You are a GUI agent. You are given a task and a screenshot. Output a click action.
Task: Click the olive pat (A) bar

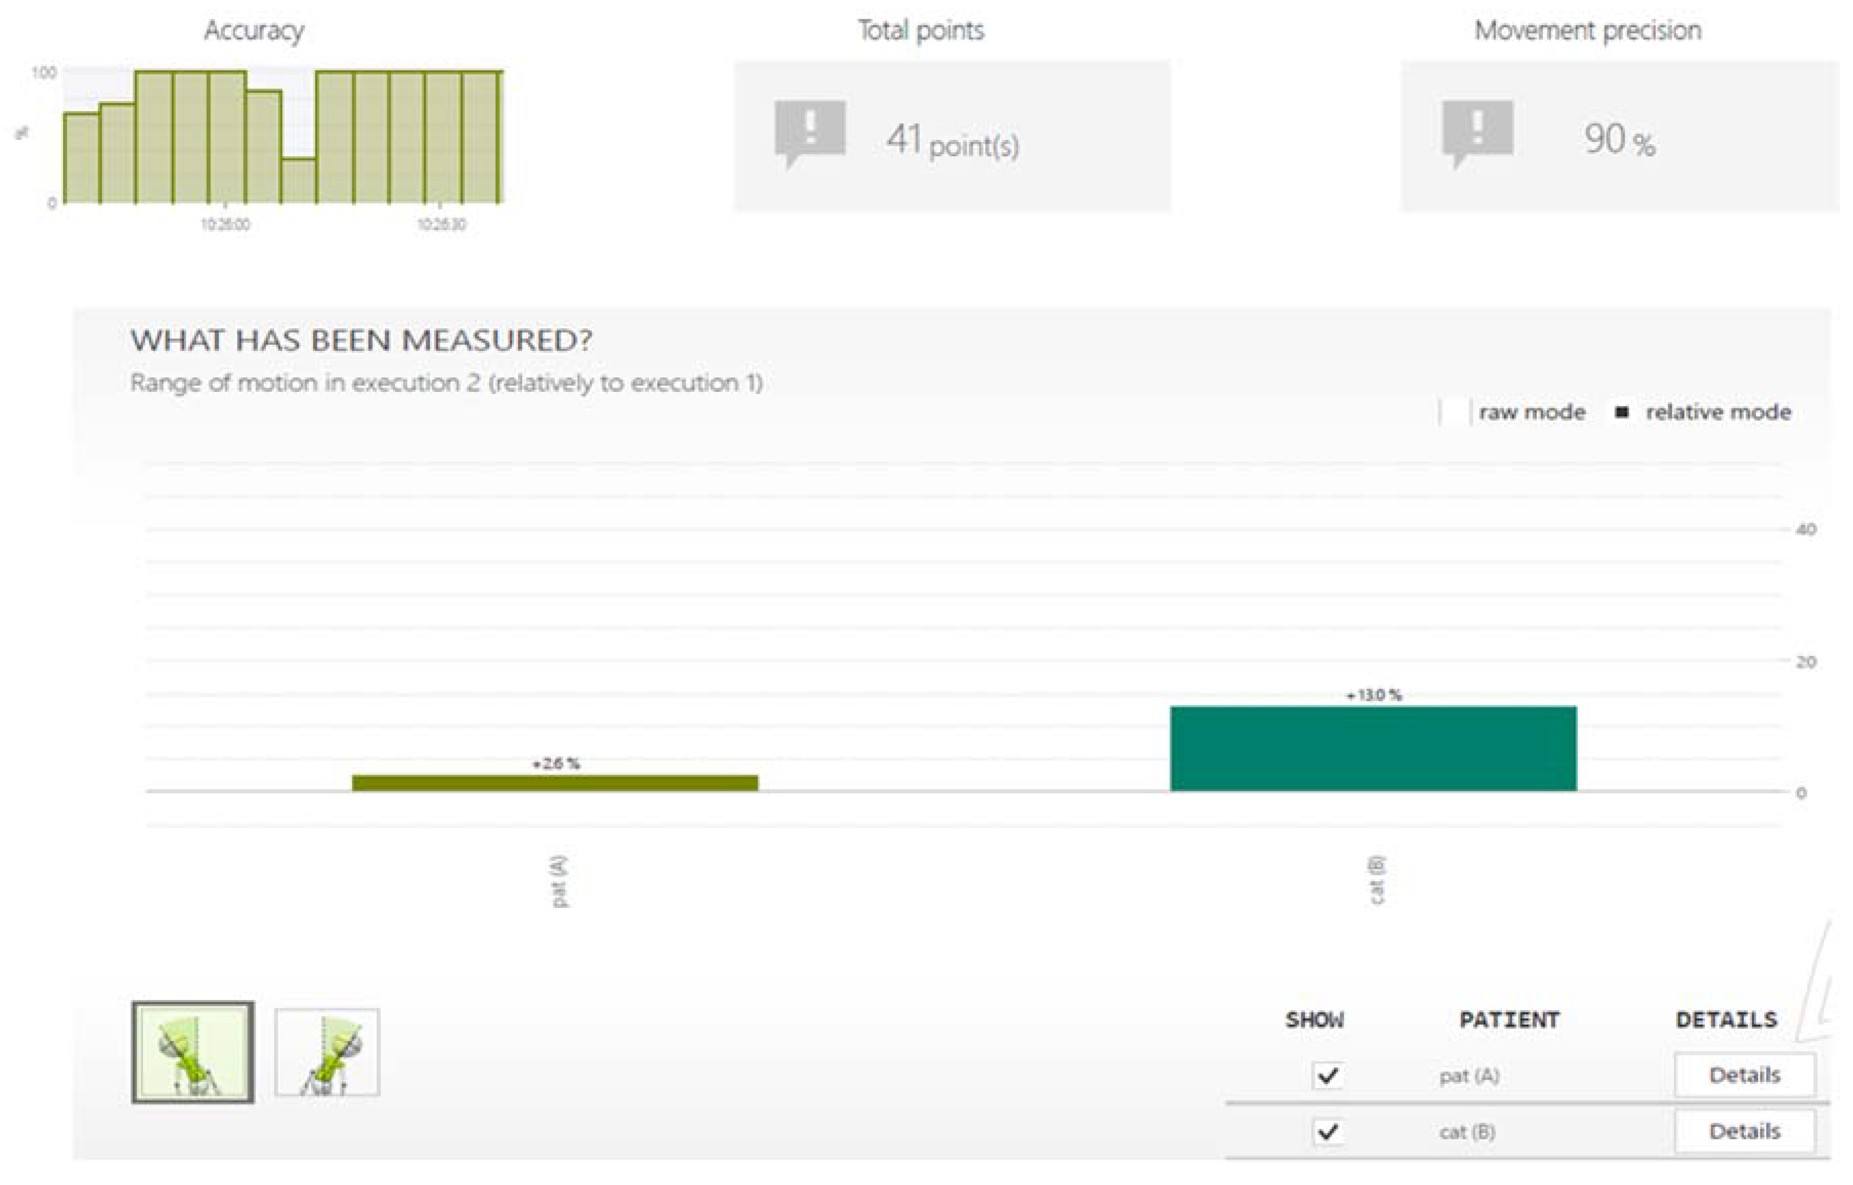(x=555, y=782)
